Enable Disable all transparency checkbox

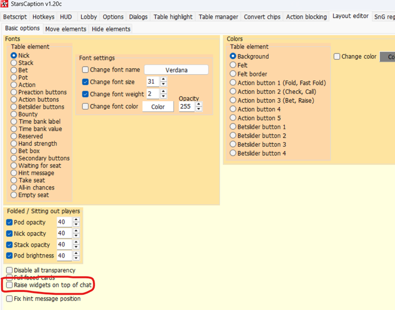pyautogui.click(x=10, y=270)
